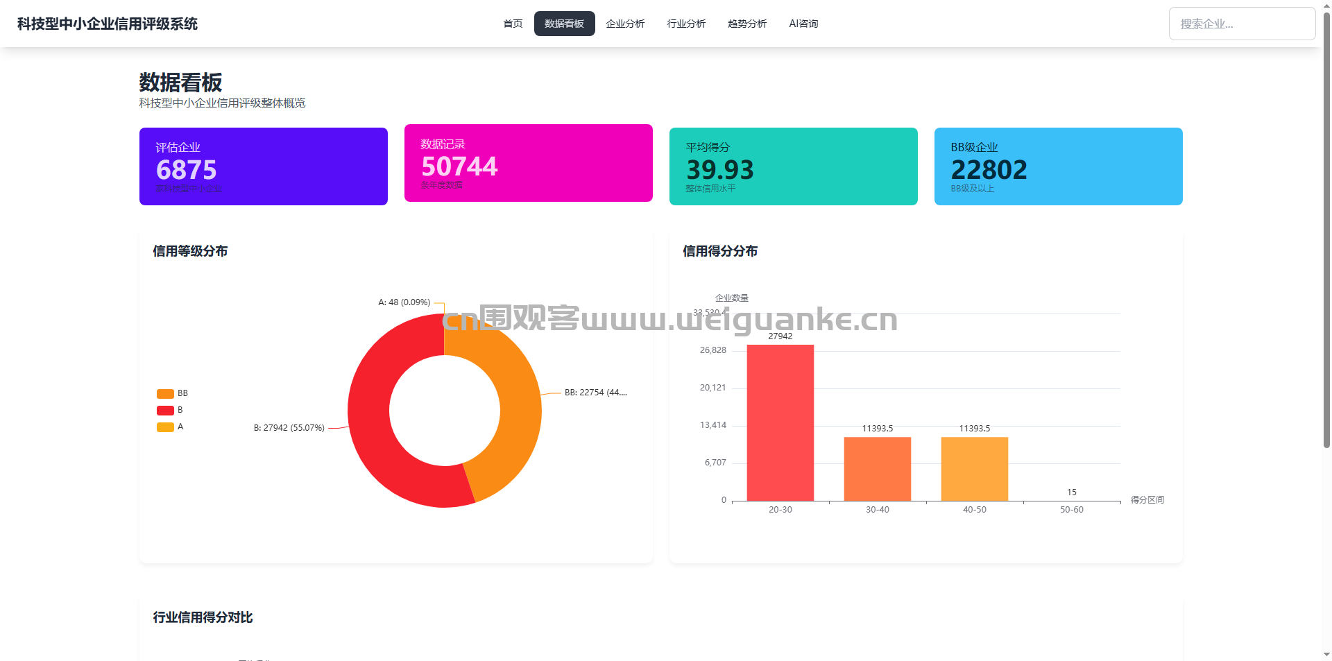The width and height of the screenshot is (1332, 661).
Task: Open the AI咨询 page
Action: point(803,24)
